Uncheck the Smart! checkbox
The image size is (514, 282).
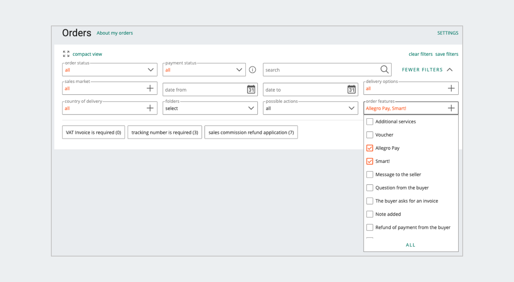[x=370, y=162]
